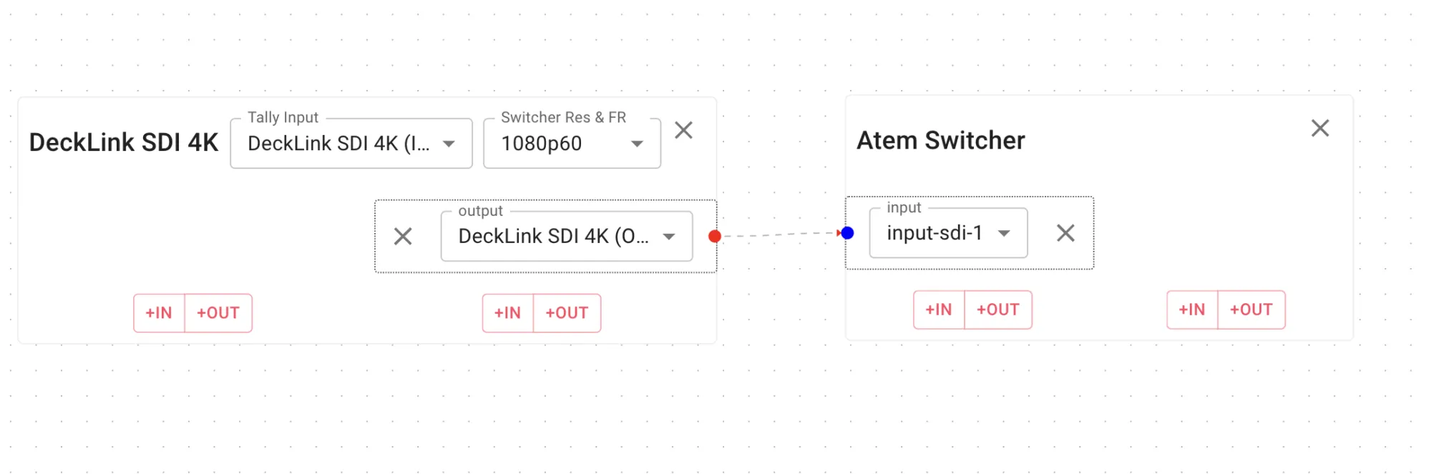Screen dimensions: 1431x474
Task: Click the input-sdi-1 dropdown arrow icon
Action: 1004,233
